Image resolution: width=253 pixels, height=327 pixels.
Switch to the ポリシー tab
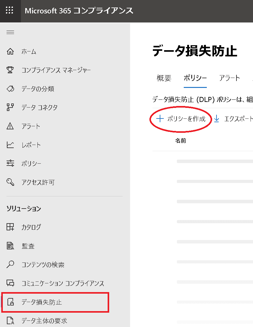pyautogui.click(x=195, y=78)
